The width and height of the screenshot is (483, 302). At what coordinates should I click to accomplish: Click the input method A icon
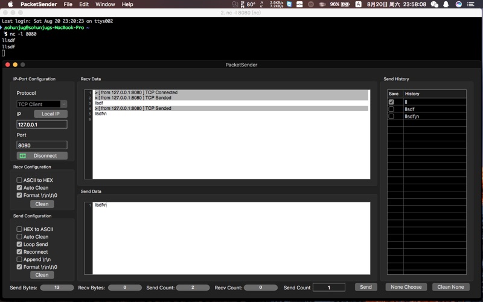click(x=358, y=4)
